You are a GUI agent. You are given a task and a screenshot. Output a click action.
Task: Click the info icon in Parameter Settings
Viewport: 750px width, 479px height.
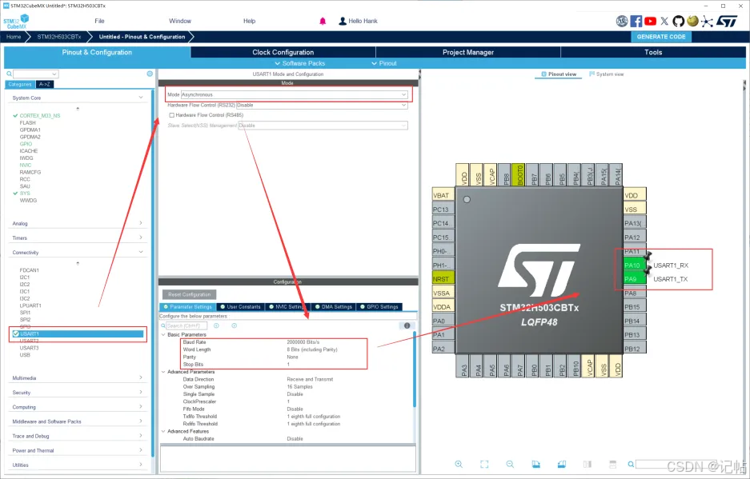coord(407,325)
